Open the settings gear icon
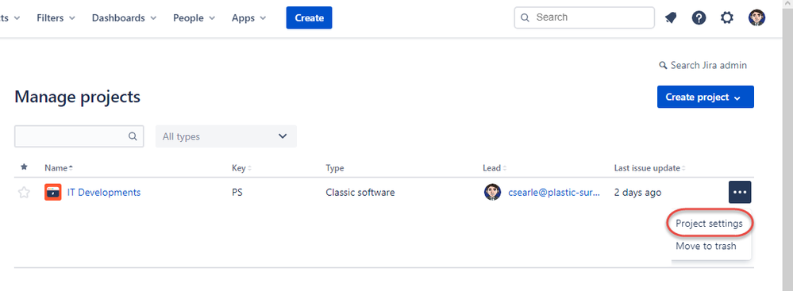 coord(727,18)
